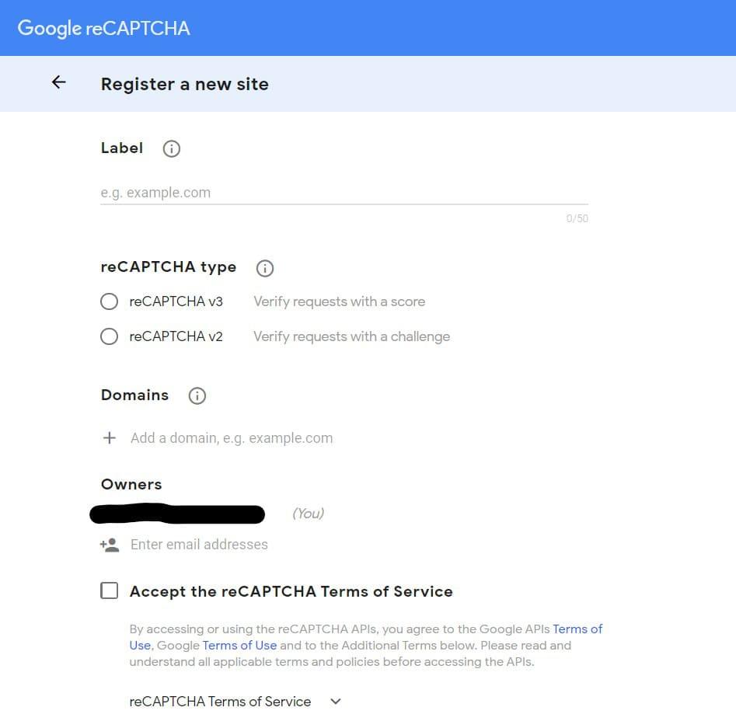
Task: Click the redacted owner email entry
Action: coord(177,514)
